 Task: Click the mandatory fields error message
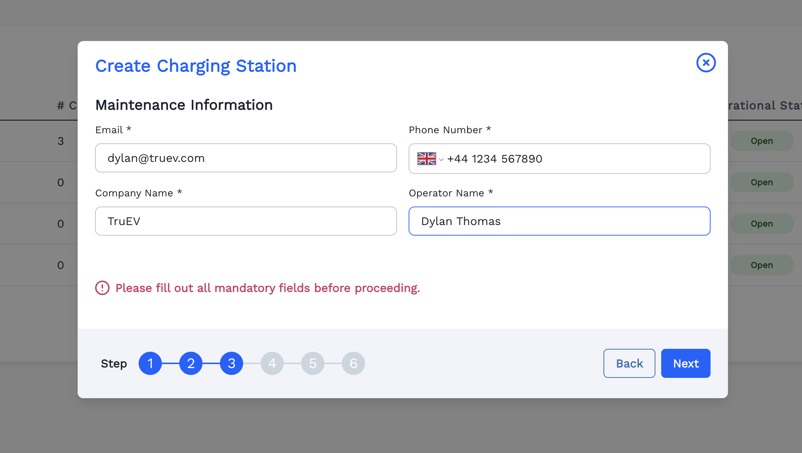click(x=267, y=288)
